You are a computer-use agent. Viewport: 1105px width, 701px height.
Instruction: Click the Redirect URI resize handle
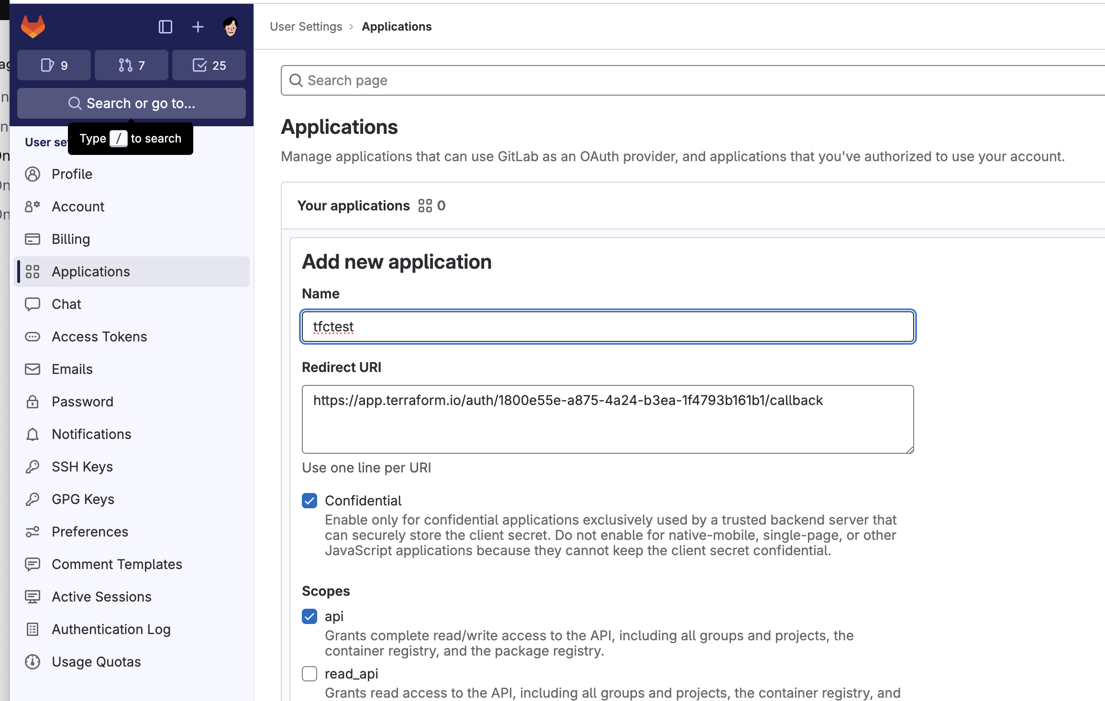click(909, 449)
